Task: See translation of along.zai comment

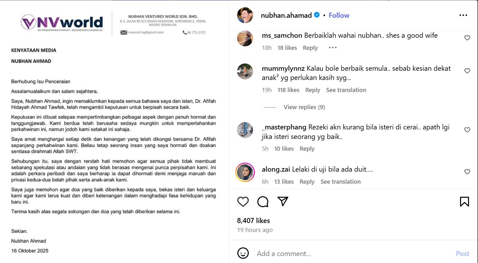Action: 341,182
